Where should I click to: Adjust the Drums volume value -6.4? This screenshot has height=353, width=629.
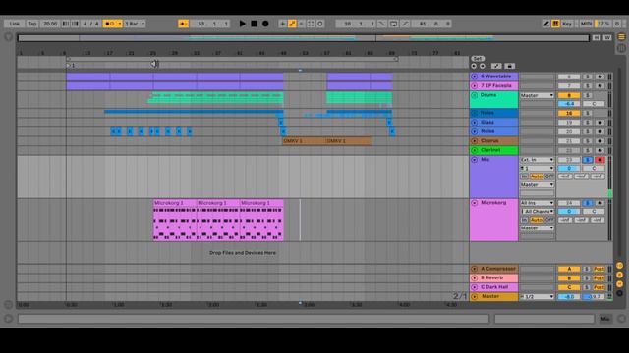(568, 104)
